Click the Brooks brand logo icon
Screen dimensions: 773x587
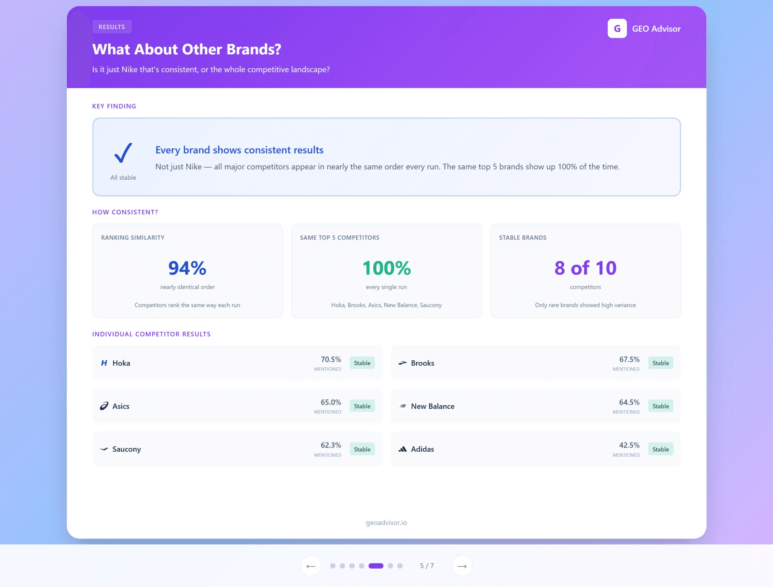coord(402,363)
